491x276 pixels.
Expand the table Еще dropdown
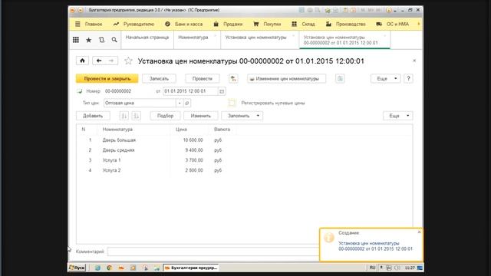[398, 116]
